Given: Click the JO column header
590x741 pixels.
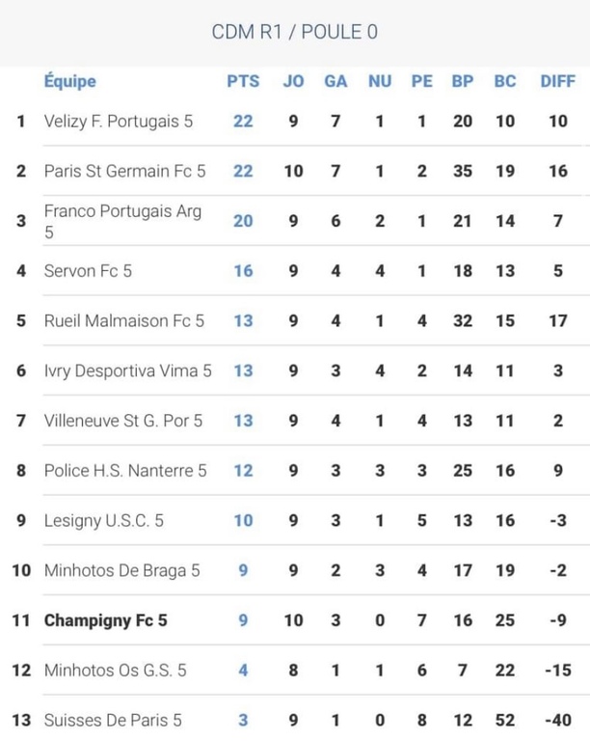Looking at the screenshot, I should [x=293, y=81].
